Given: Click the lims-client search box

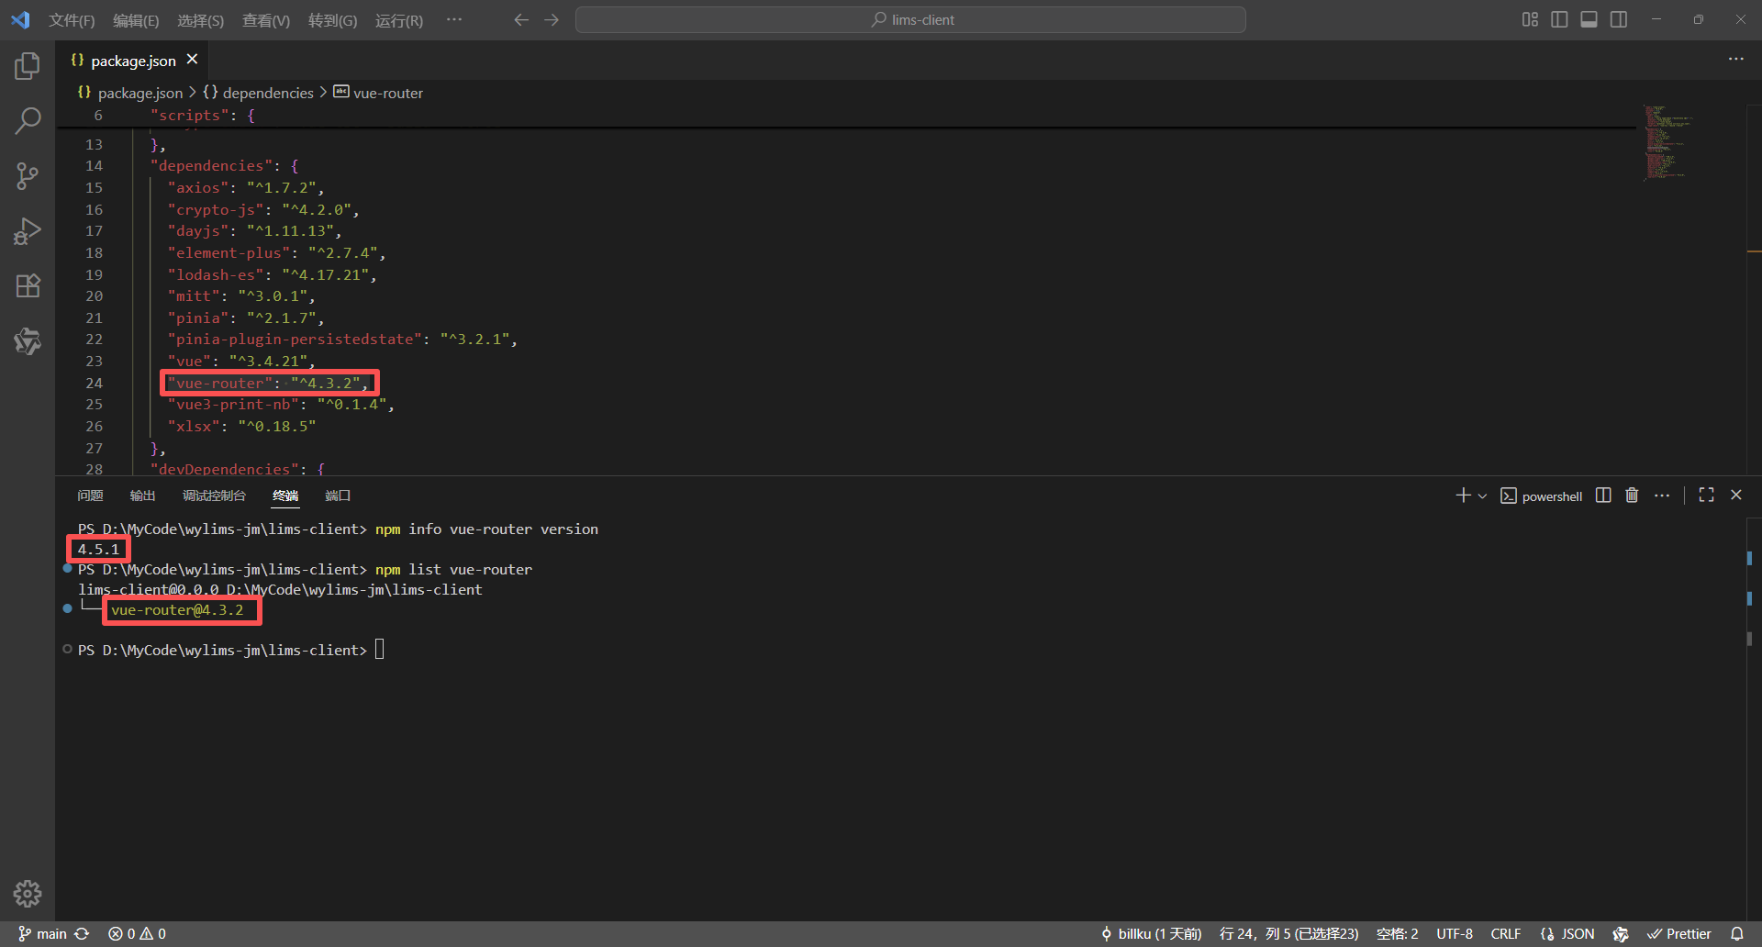Looking at the screenshot, I should coord(910,19).
